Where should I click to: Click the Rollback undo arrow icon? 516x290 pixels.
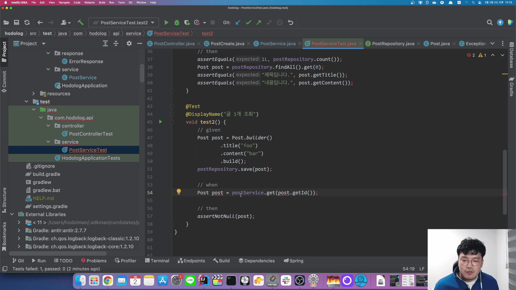[290, 22]
